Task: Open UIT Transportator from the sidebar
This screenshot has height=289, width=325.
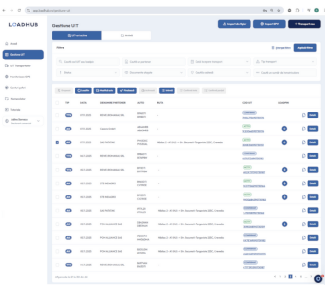Action: [x=19, y=65]
